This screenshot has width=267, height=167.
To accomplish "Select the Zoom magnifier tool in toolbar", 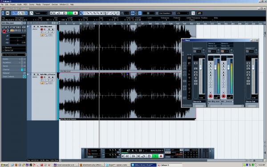I will point(98,13).
